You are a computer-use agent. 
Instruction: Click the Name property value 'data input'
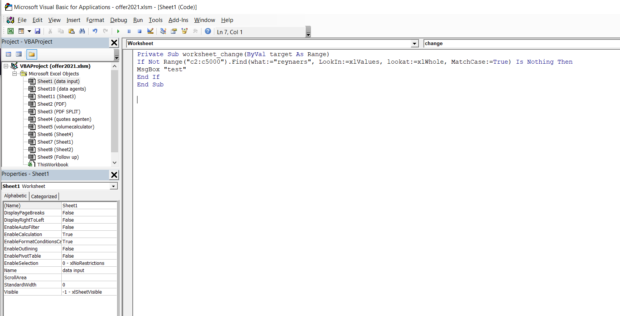click(89, 271)
